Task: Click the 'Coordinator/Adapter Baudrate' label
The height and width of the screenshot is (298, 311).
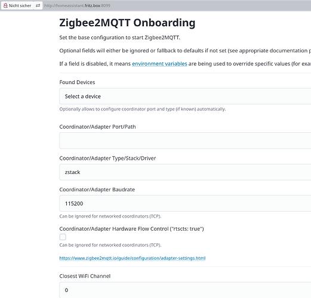Action: click(x=97, y=190)
